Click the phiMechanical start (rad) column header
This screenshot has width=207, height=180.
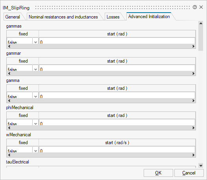(x=117, y=115)
